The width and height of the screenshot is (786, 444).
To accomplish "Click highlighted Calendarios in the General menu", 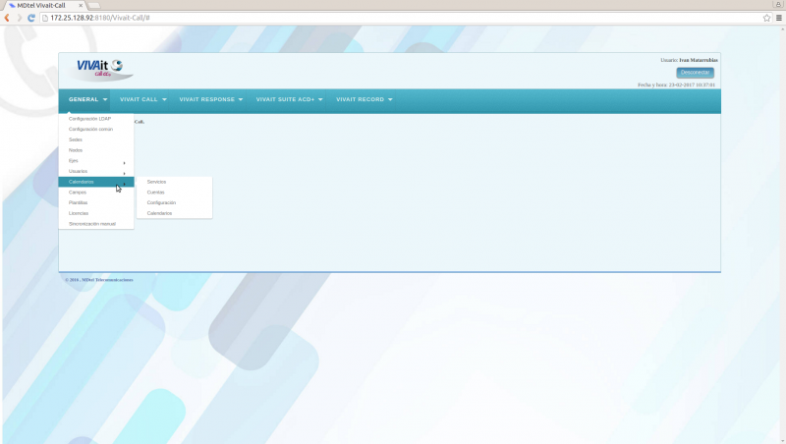I will 96,182.
